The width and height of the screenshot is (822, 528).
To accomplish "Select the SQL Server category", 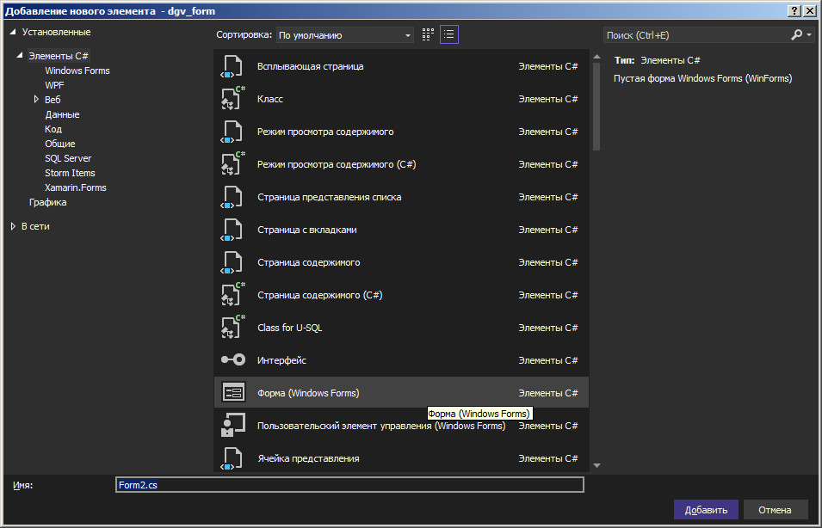I will 68,158.
